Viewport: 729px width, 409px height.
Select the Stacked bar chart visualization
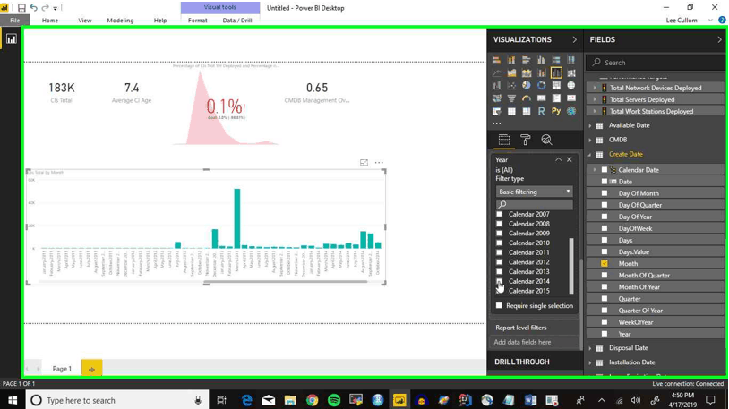coord(496,60)
